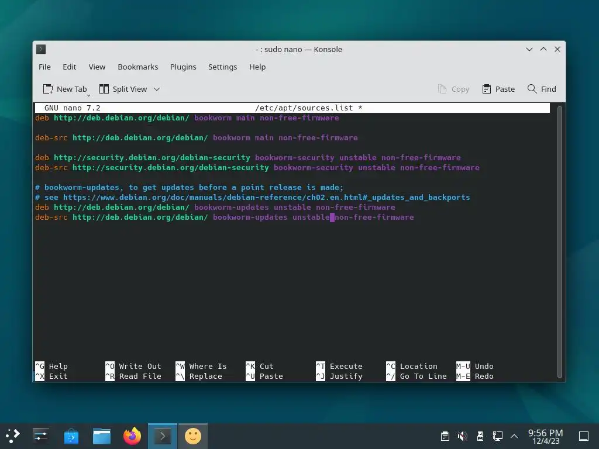Click debian.org manuals URL in comment line
599x449 pixels.
point(267,198)
